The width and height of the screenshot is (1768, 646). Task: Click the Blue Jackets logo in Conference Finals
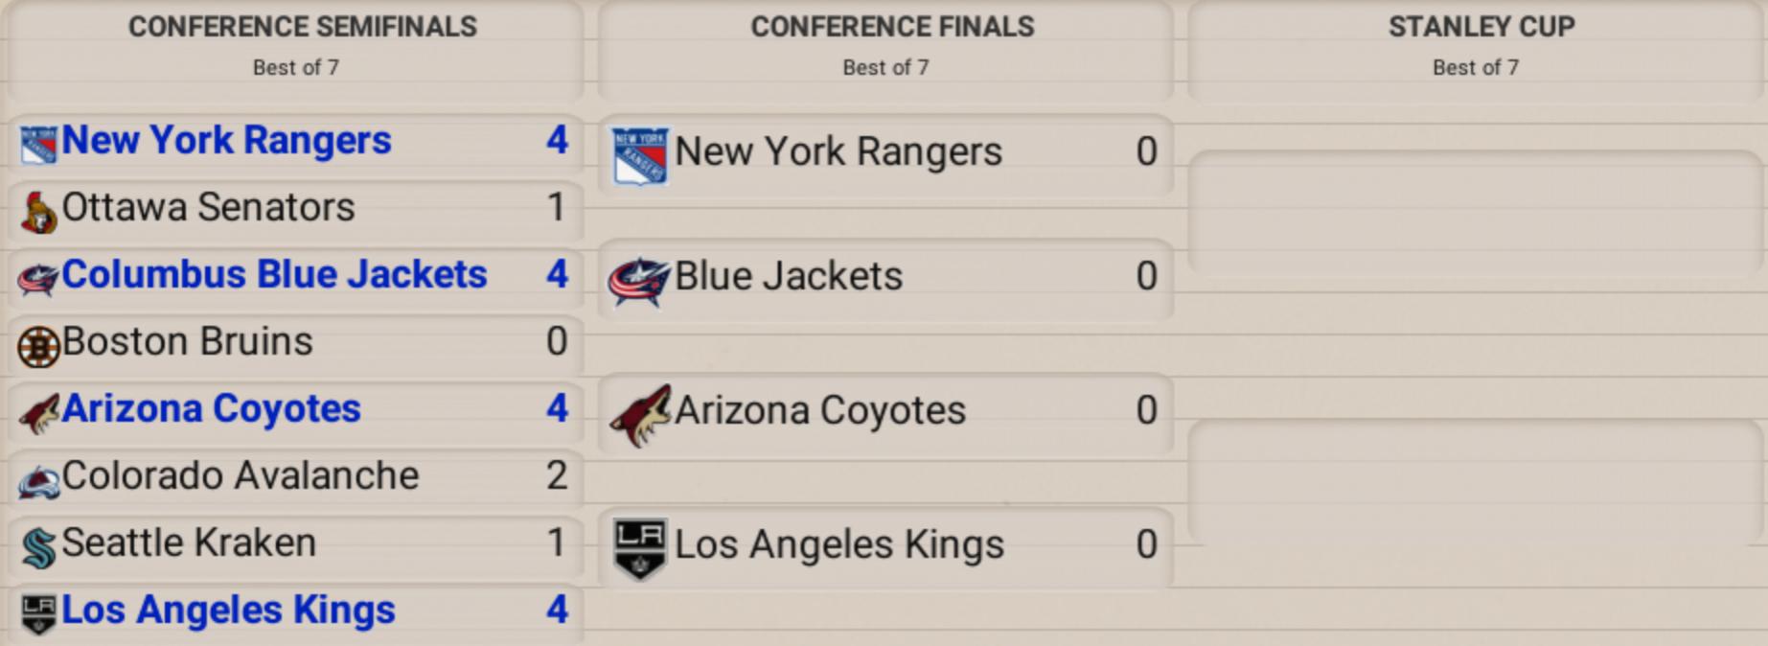[x=638, y=281]
